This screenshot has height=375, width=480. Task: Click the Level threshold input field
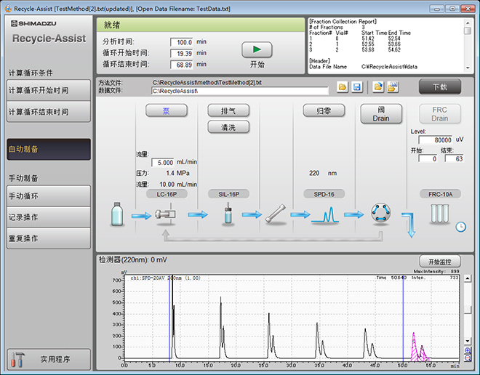(x=435, y=140)
